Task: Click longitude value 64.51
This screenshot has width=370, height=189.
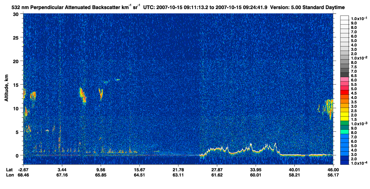Action: tap(139, 175)
